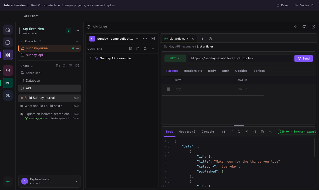Click the green plus icon at the rail bottom
Screen dimensions: 319x190
[8, 182]
